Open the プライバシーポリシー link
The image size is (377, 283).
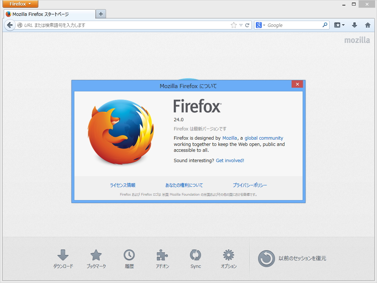click(250, 185)
